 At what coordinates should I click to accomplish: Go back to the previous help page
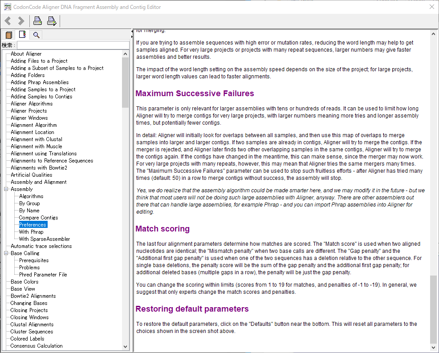click(8, 21)
